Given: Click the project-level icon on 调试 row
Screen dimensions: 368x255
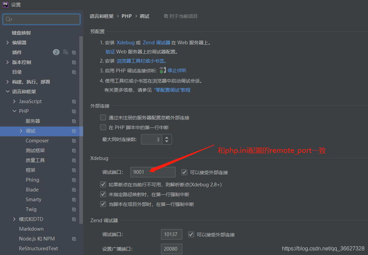Looking at the screenshot, I should (x=74, y=131).
